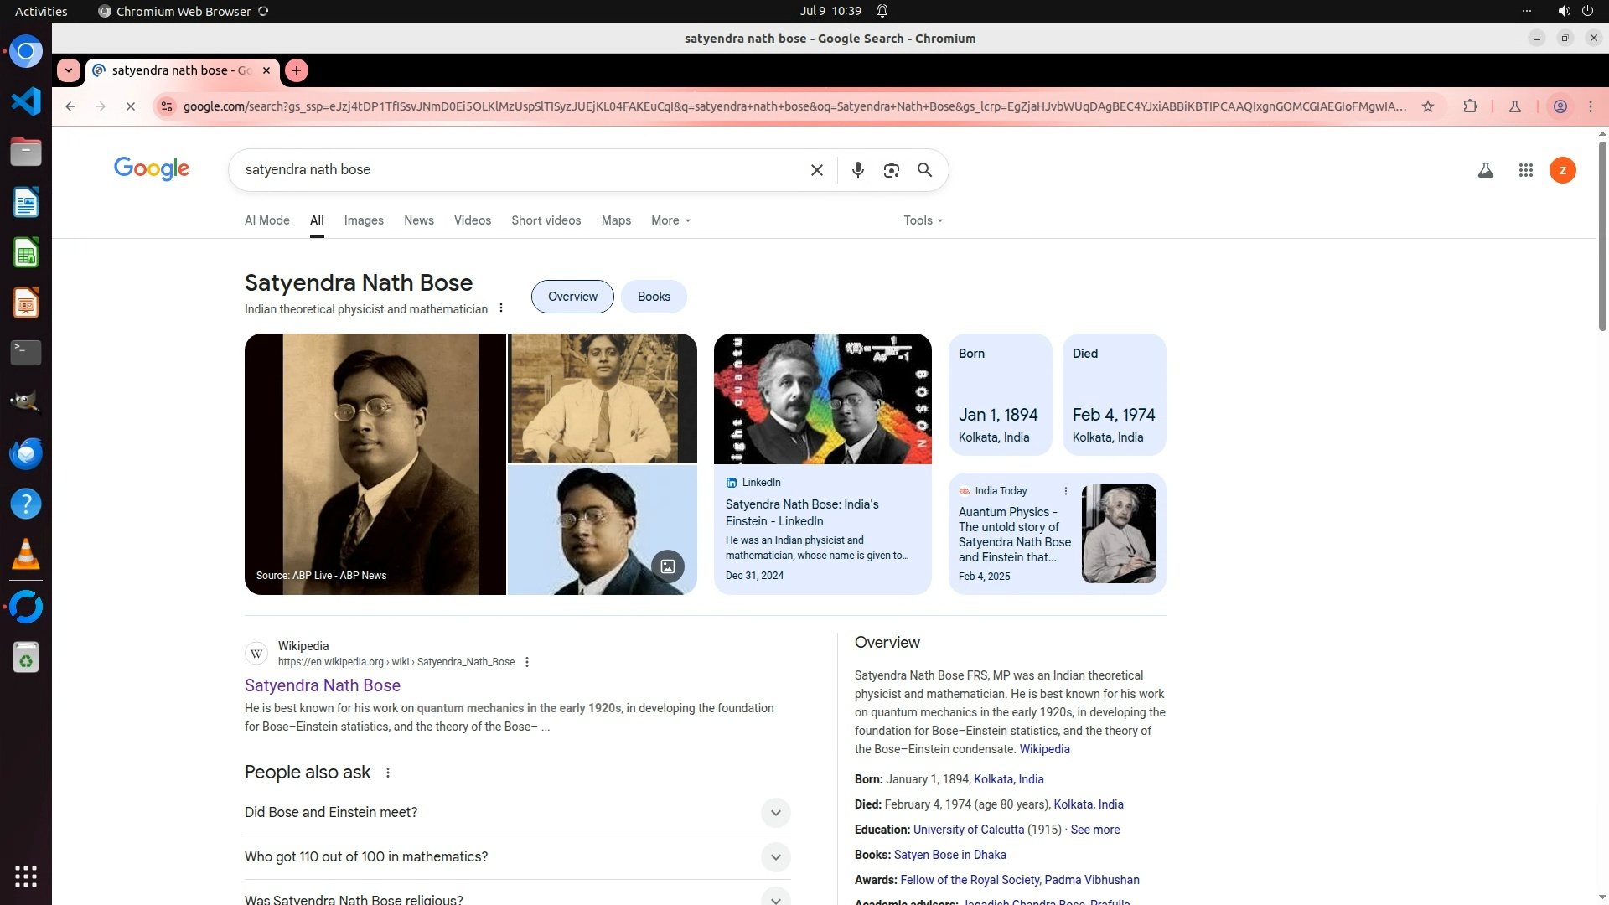This screenshot has width=1609, height=905.
Task: Open the More search filters dropdown
Action: 670,220
